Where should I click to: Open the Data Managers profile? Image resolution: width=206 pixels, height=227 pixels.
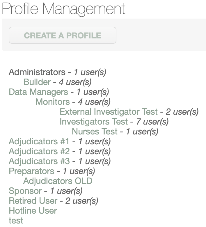point(38,92)
